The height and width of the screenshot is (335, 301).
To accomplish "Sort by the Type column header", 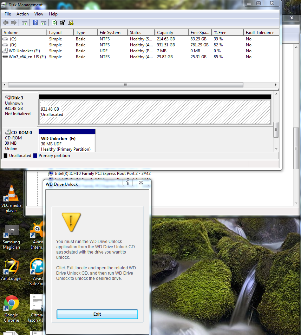I will tap(85, 32).
